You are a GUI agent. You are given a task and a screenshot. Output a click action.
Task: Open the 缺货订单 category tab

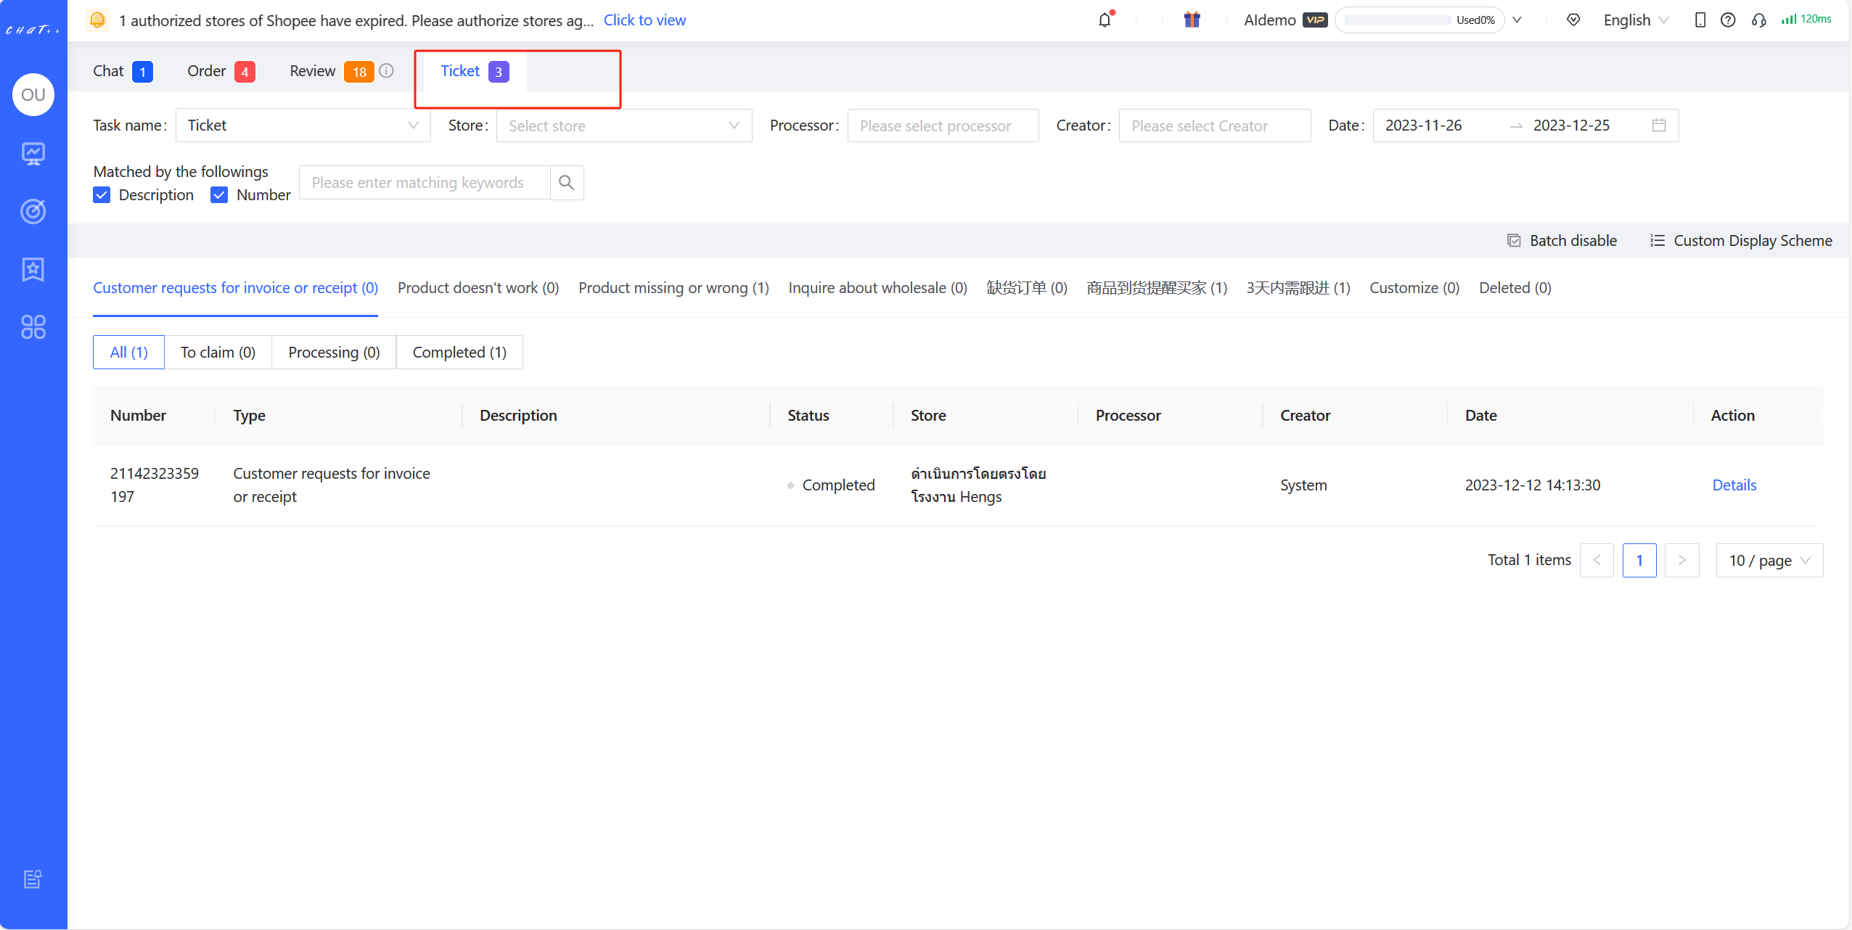coord(1027,288)
